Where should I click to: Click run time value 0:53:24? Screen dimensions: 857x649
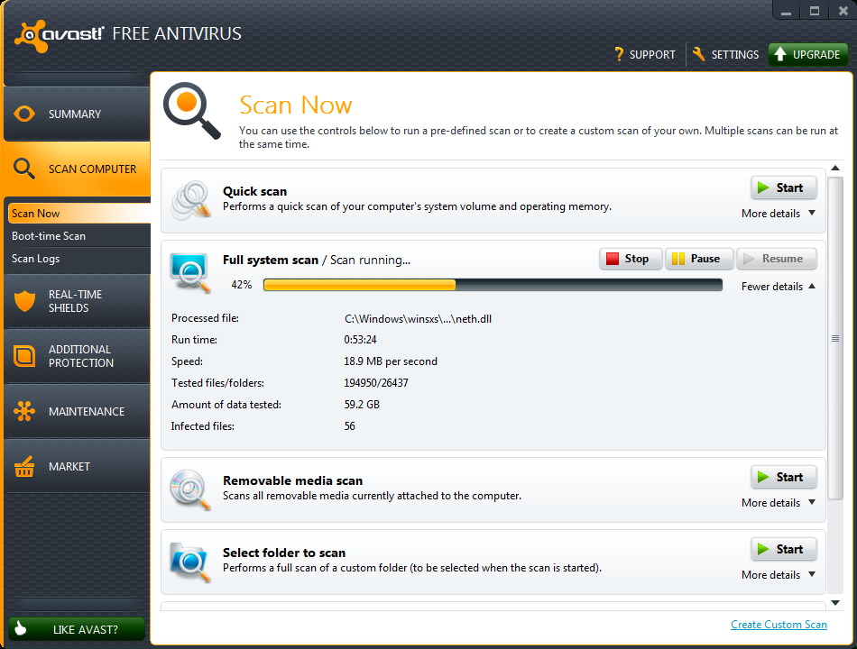pos(360,340)
